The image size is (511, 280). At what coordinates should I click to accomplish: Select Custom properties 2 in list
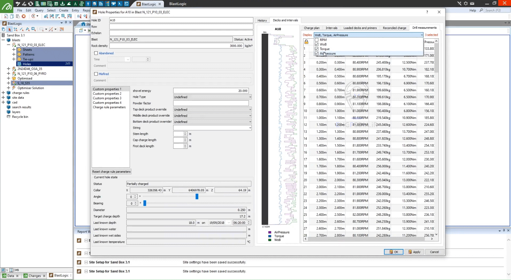click(107, 94)
